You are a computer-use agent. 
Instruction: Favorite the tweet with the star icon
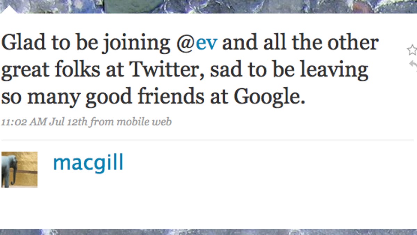412,50
